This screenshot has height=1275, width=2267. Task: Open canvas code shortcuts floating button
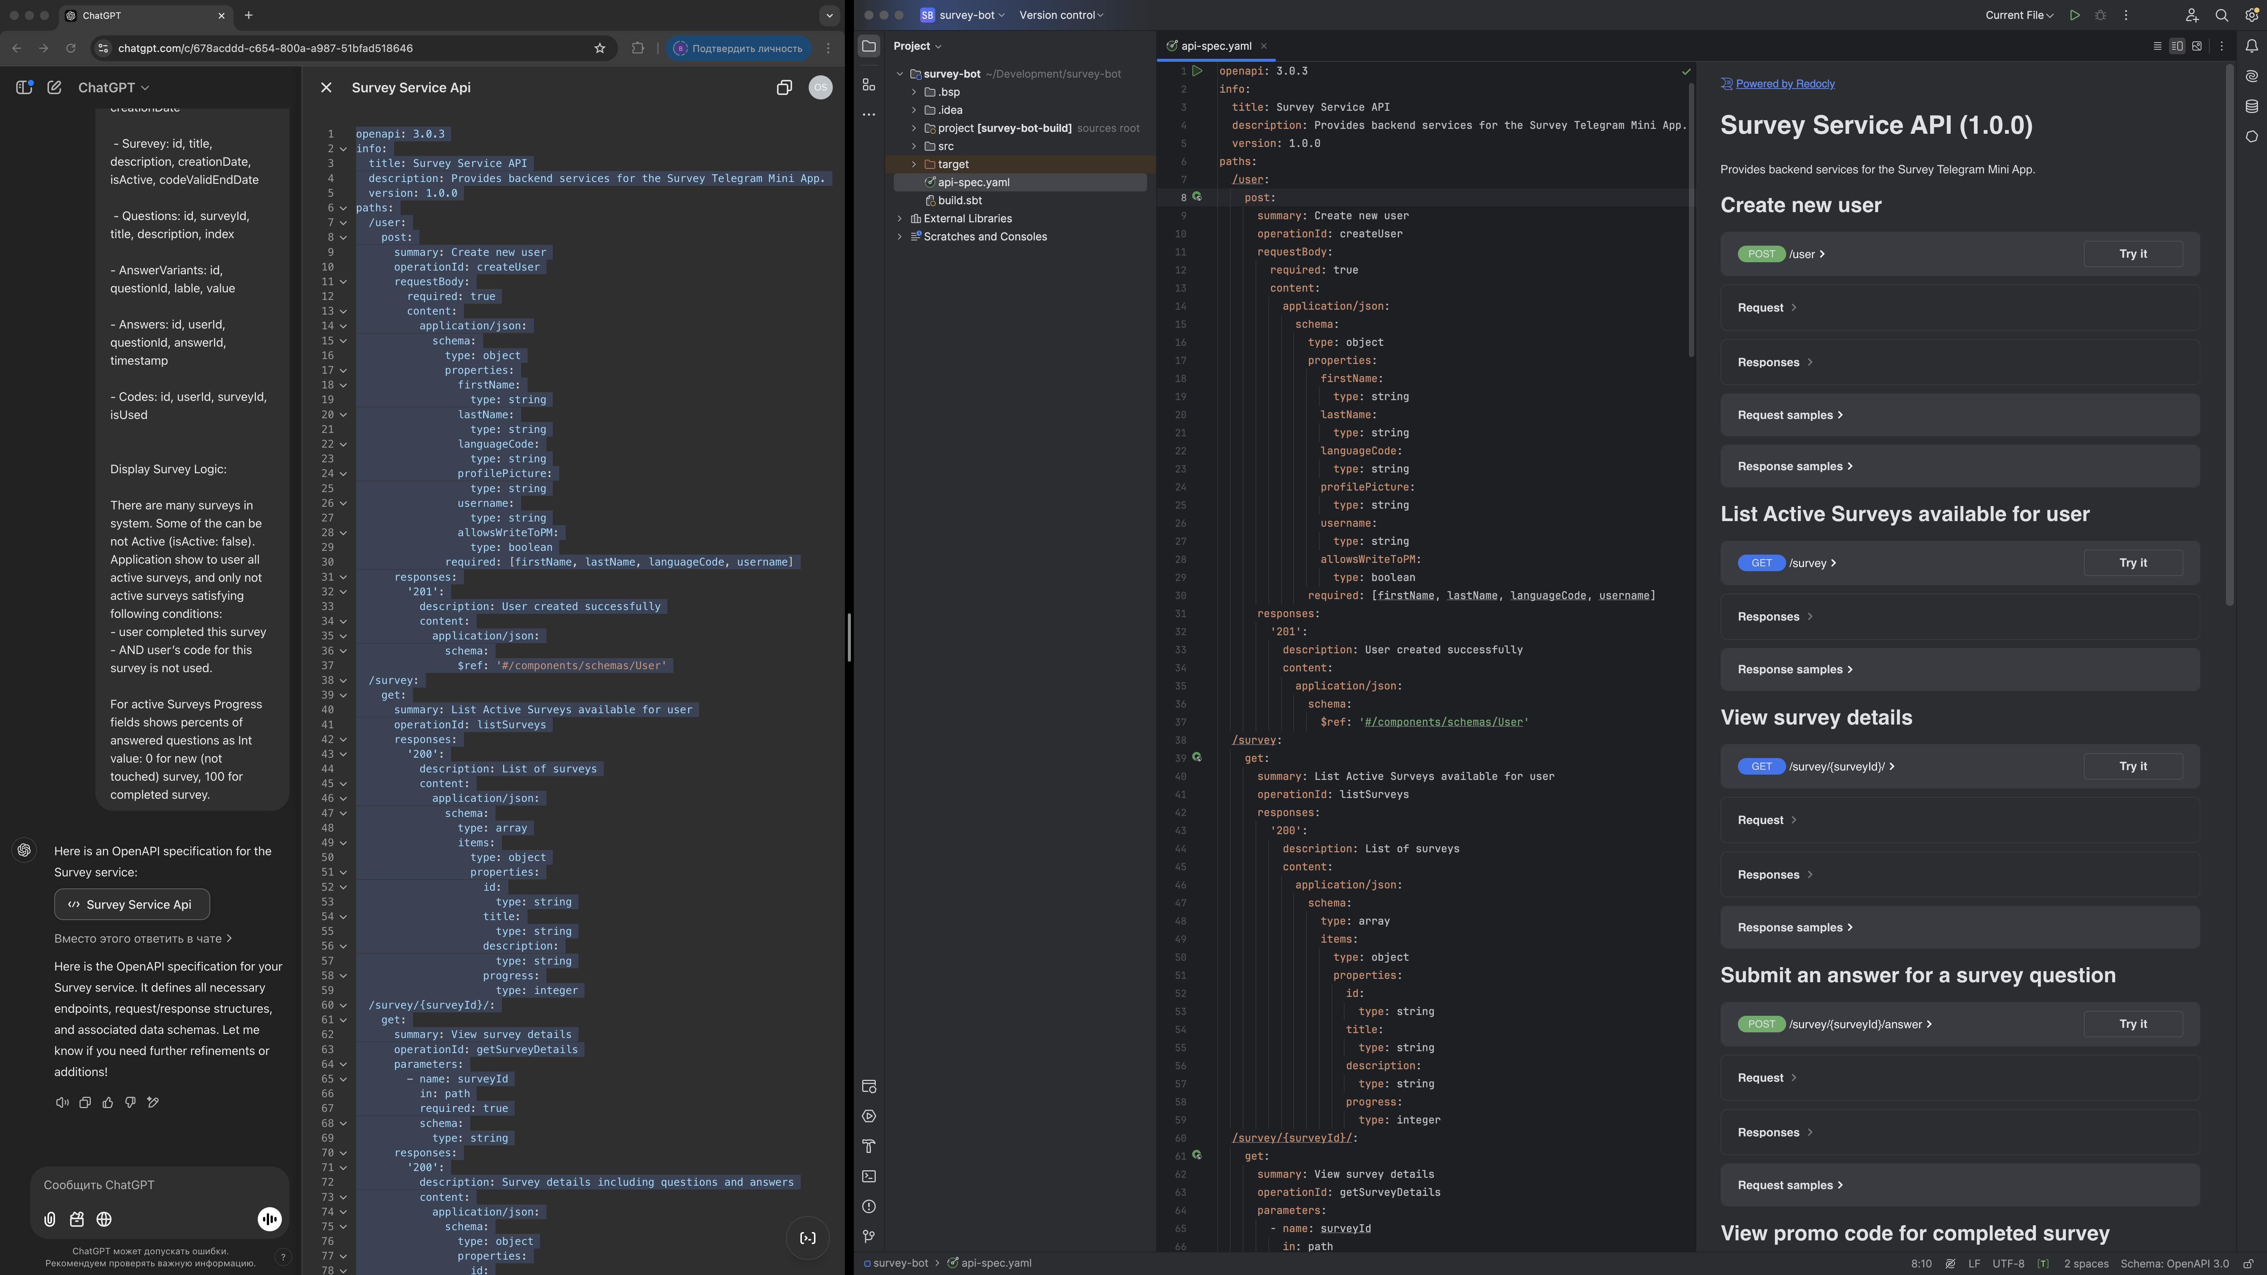point(808,1238)
